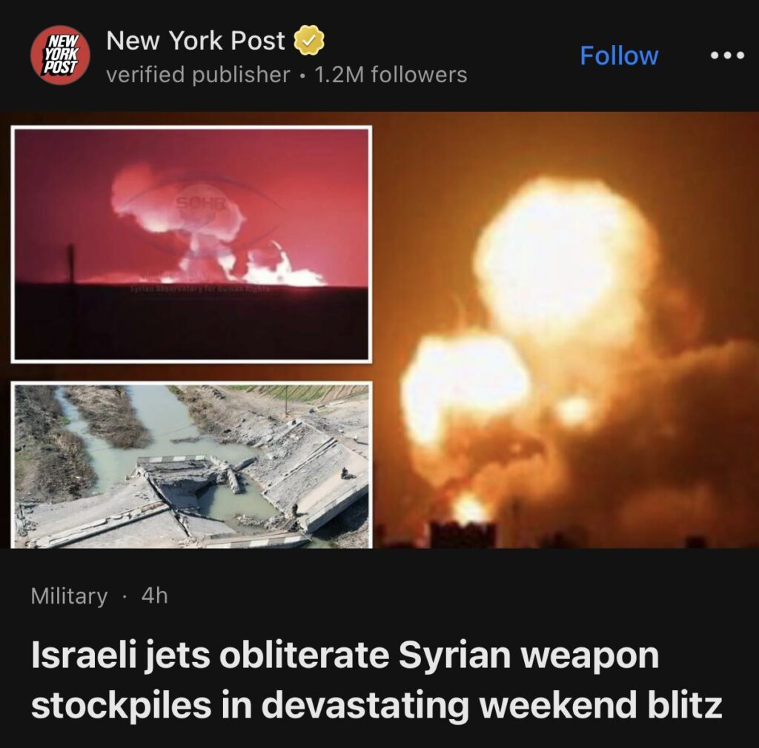This screenshot has width=759, height=748.
Task: Open the collapsed bridge aerial thumbnail
Action: (x=192, y=465)
